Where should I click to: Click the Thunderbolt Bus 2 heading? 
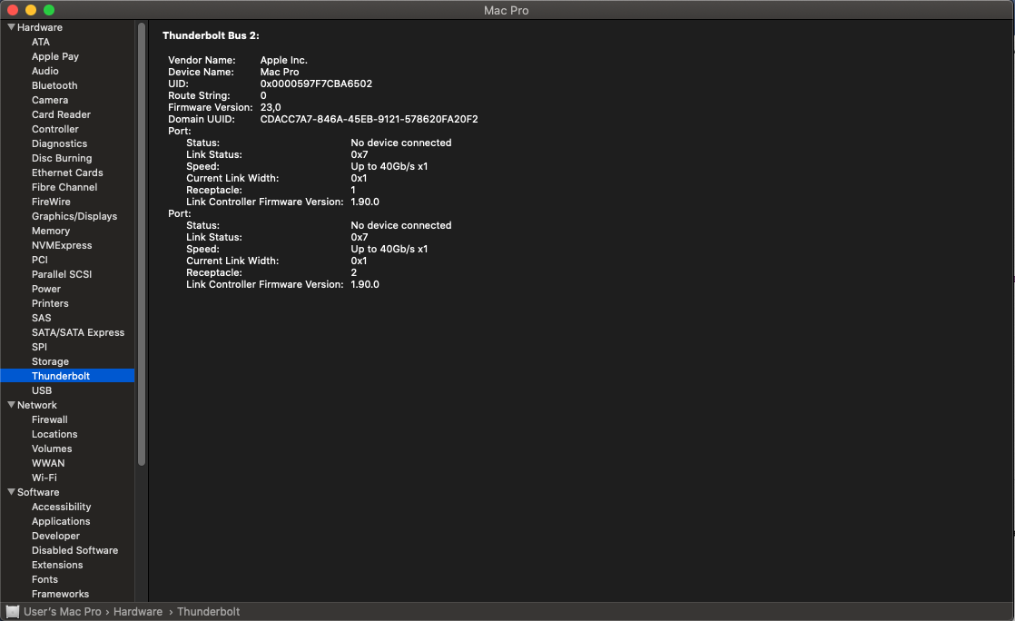pos(211,35)
